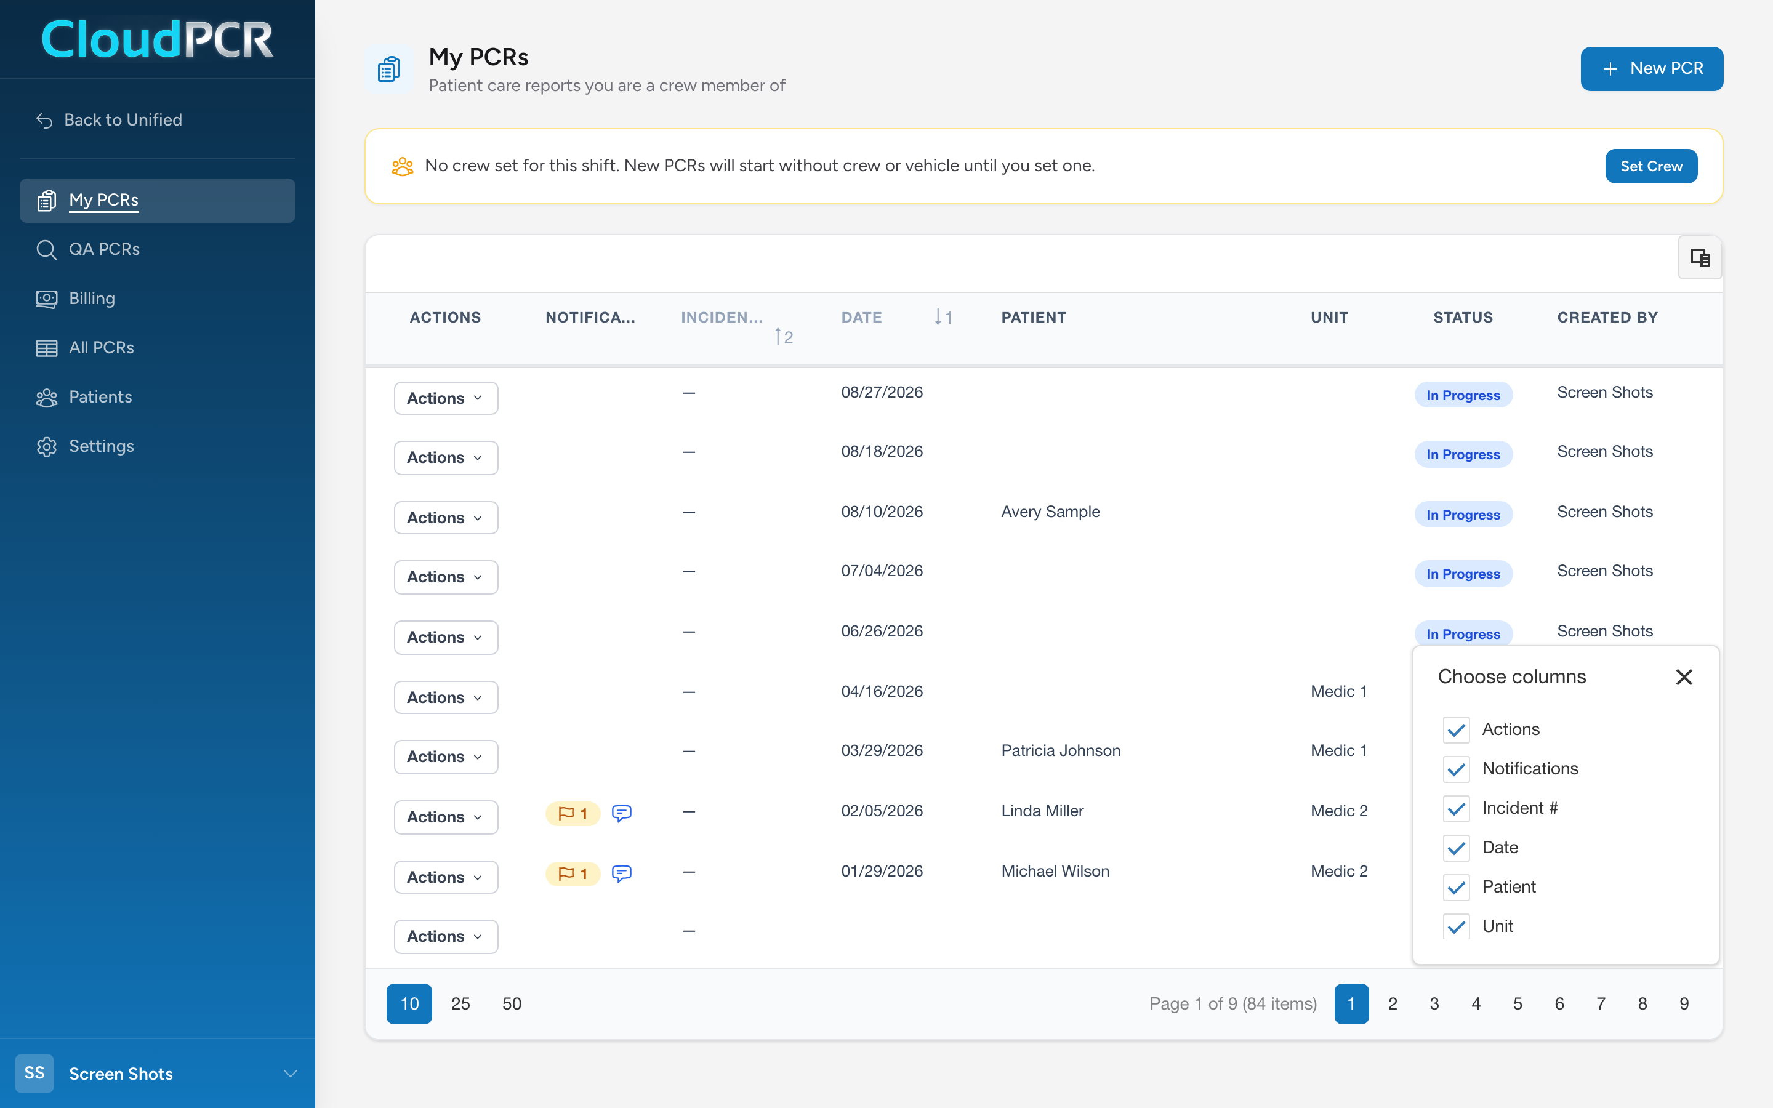Open Actions dropdown for Patricia Johnson row
Screen dimensions: 1773x1108
click(x=446, y=757)
